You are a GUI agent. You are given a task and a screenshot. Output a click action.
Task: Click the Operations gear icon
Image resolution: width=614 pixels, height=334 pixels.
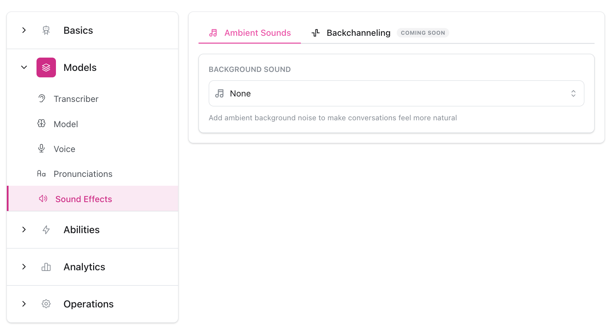tap(46, 304)
